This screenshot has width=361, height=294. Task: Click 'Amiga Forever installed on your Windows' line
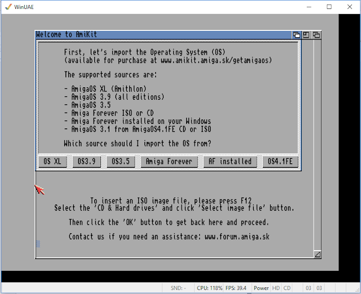(x=138, y=121)
